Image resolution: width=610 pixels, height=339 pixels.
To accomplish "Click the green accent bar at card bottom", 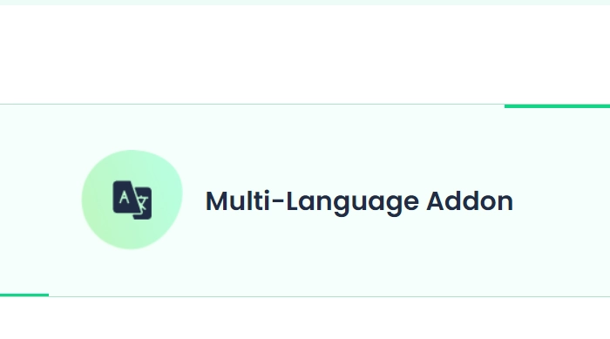I will coord(24,295).
